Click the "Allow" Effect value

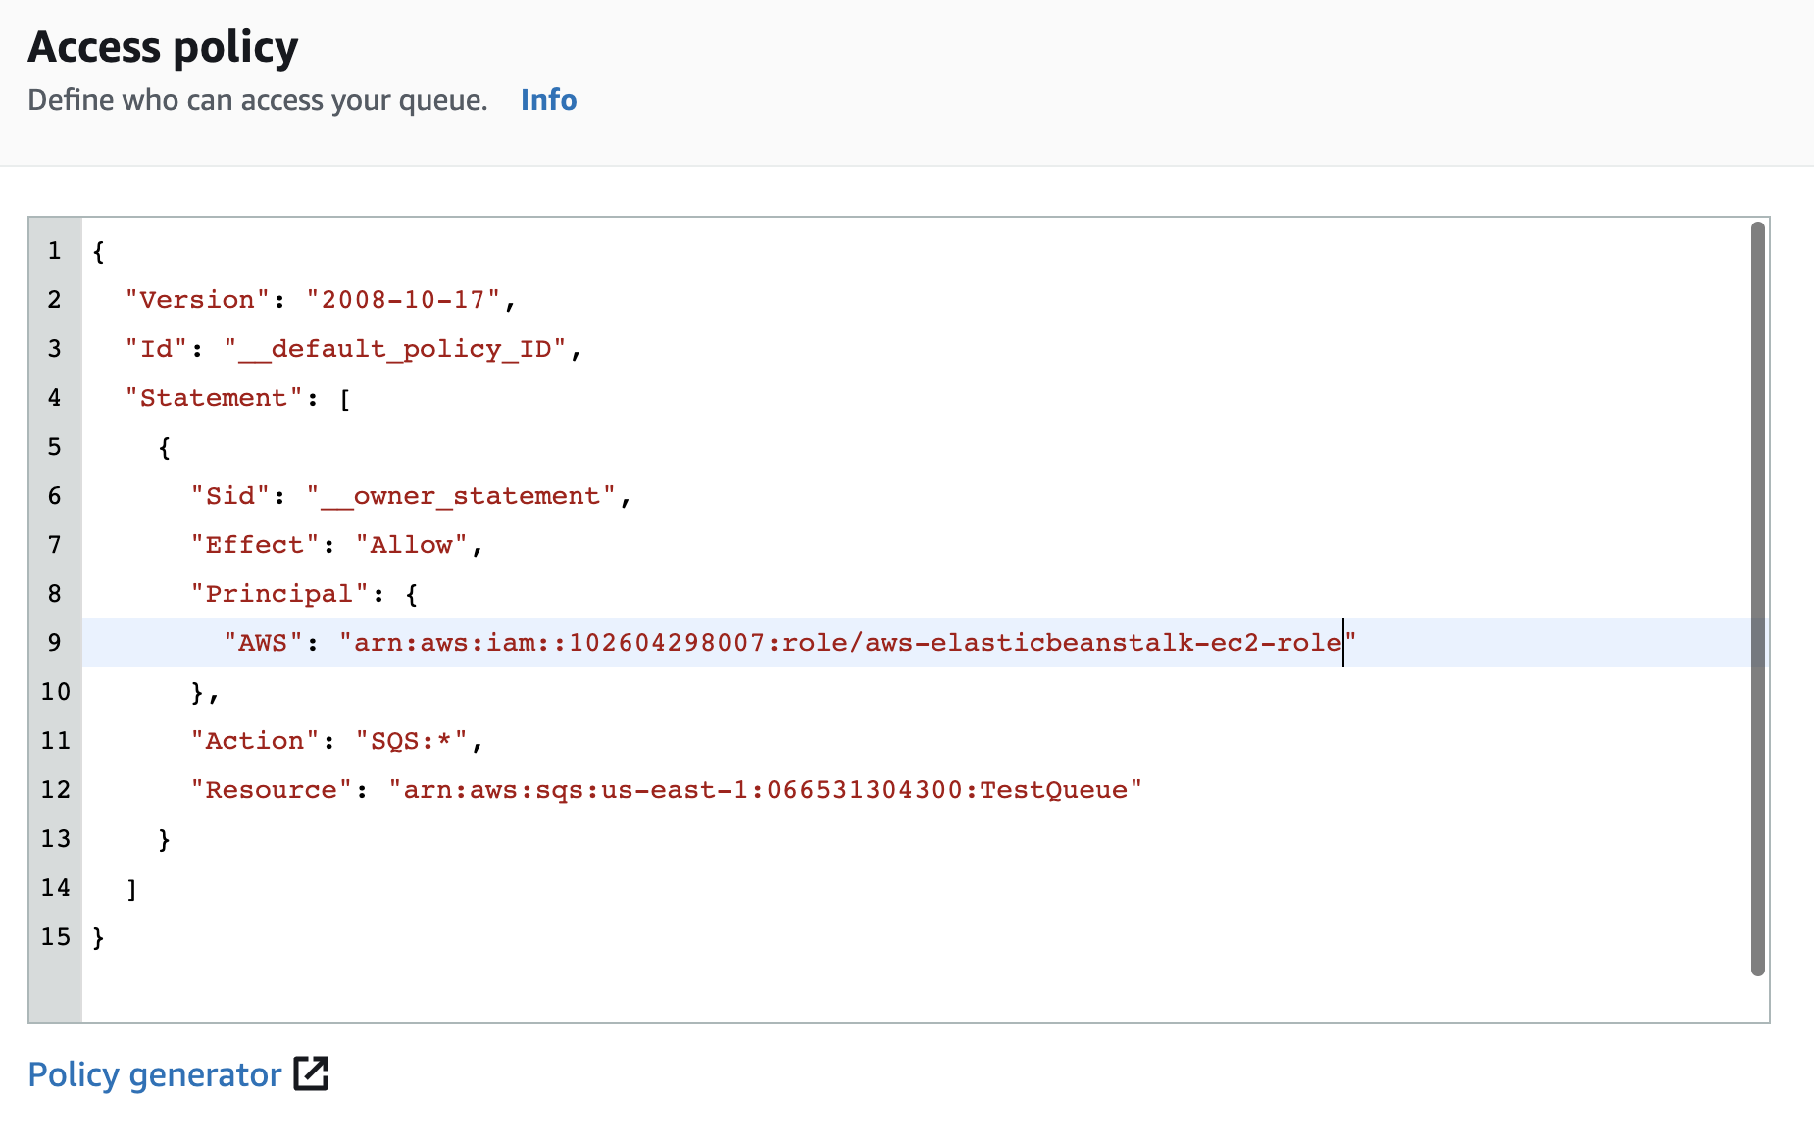(x=411, y=545)
